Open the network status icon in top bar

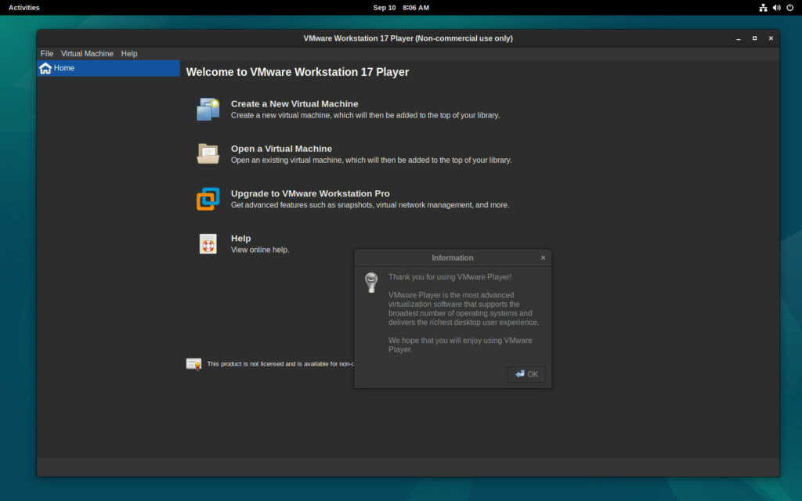[x=763, y=8]
